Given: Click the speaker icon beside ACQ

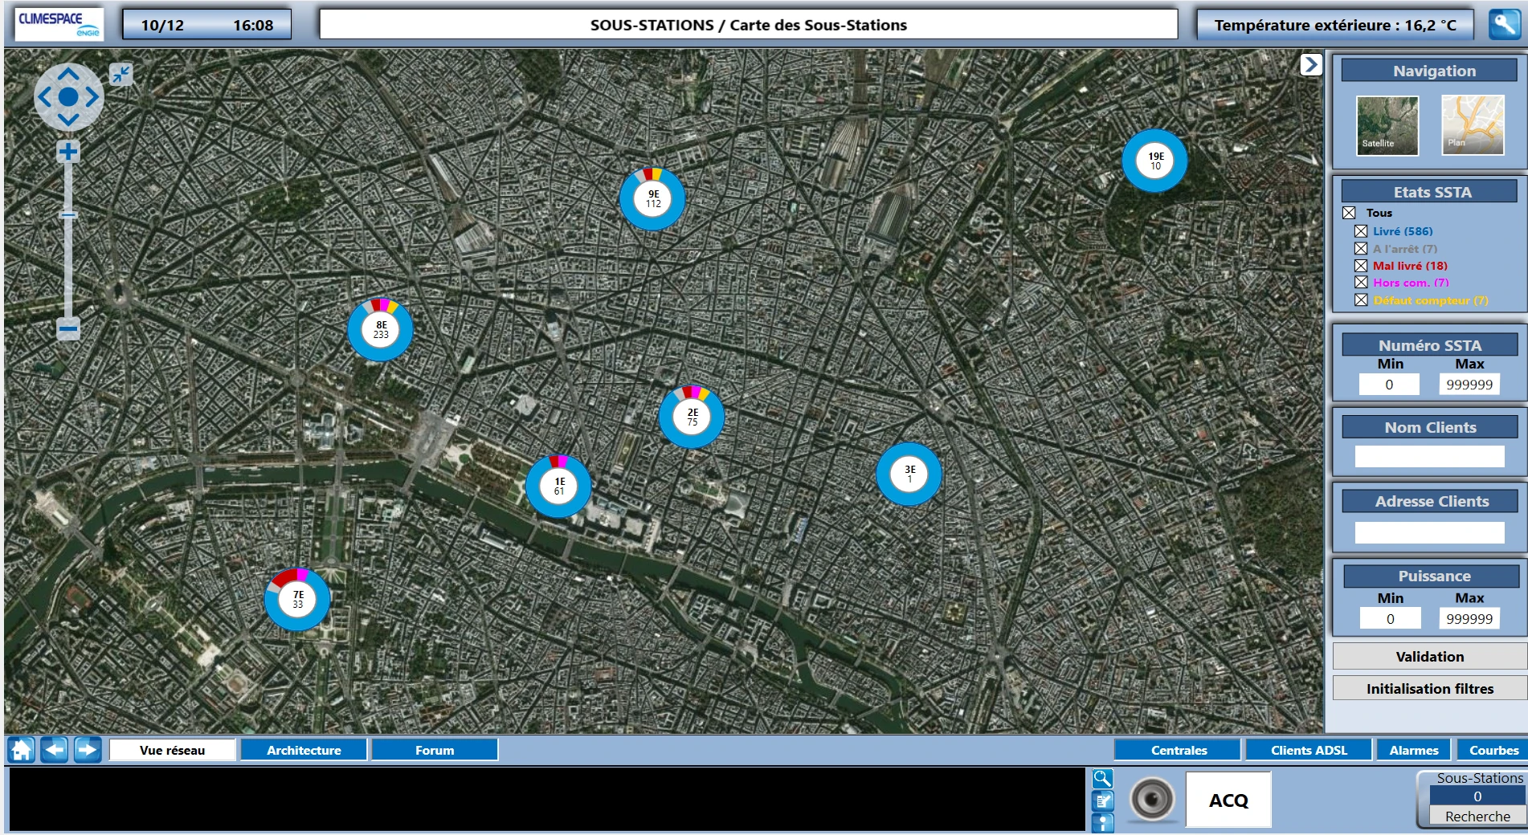Looking at the screenshot, I should click(1153, 799).
